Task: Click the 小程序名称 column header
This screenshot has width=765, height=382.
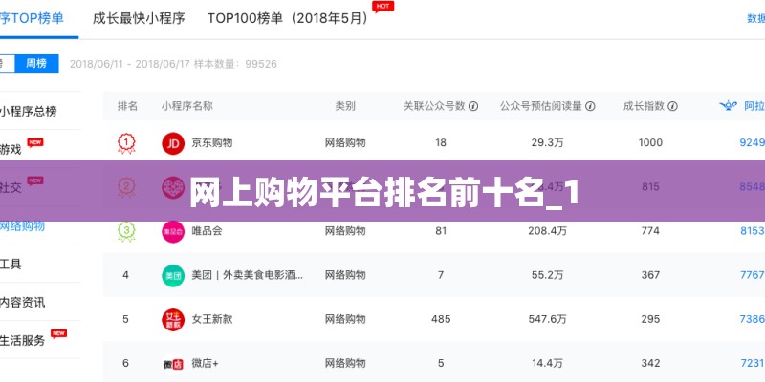Action: point(186,106)
